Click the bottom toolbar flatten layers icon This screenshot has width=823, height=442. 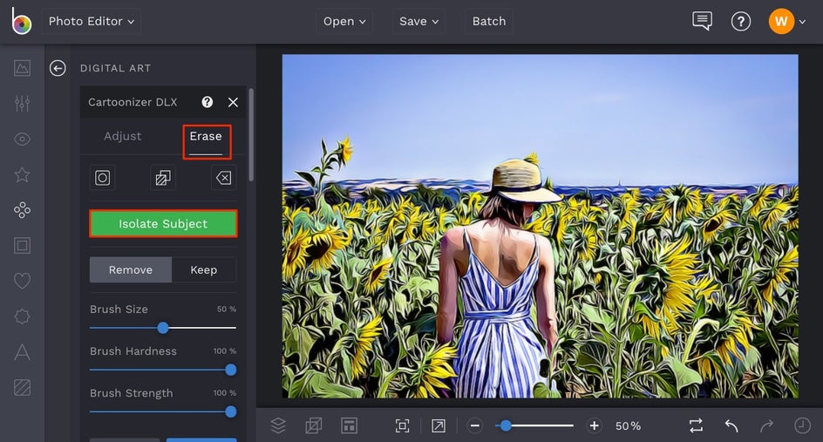coord(314,425)
